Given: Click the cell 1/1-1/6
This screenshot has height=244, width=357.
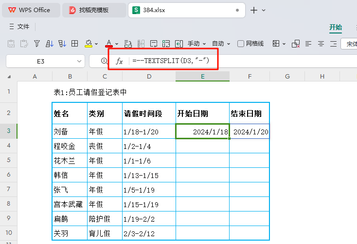Looking at the screenshot, I should pyautogui.click(x=149, y=161).
